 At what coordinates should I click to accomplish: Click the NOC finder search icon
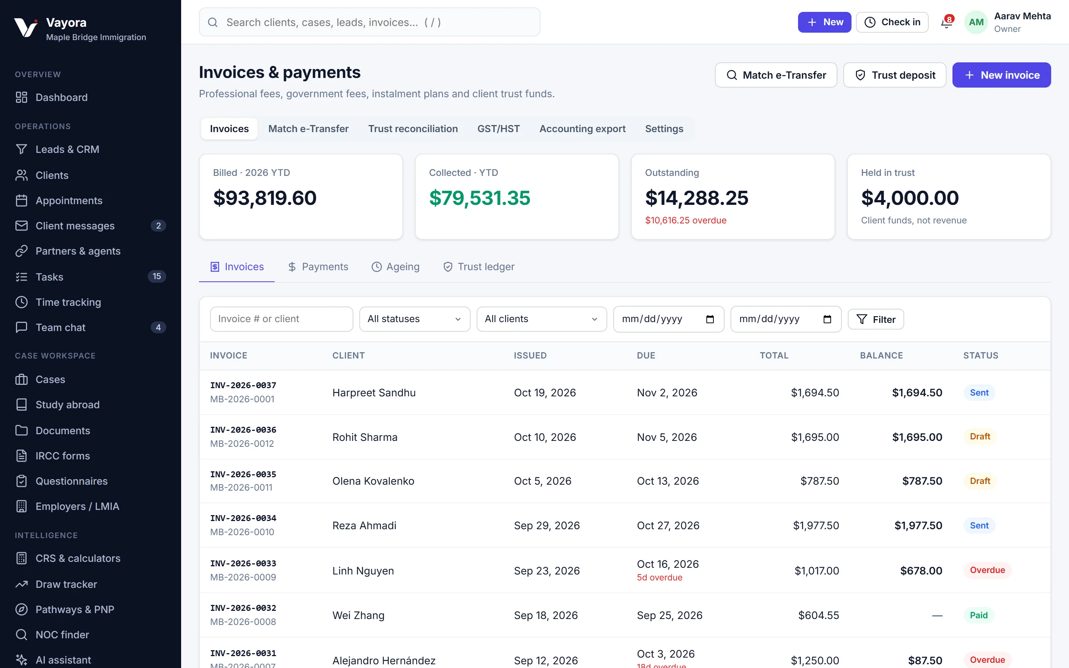coord(21,635)
